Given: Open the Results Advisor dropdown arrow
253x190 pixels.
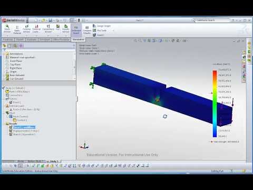Looking at the screenshot, I should pyautogui.click(x=66, y=36).
